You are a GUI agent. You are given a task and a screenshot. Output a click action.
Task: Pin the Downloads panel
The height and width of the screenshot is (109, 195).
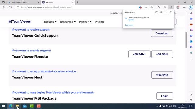click(x=171, y=12)
